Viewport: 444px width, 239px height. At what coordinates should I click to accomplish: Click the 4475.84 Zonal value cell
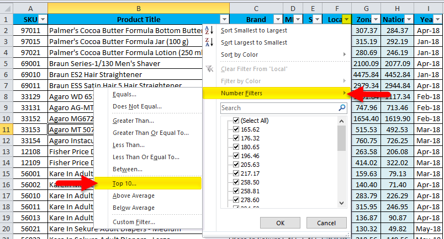tap(366, 74)
